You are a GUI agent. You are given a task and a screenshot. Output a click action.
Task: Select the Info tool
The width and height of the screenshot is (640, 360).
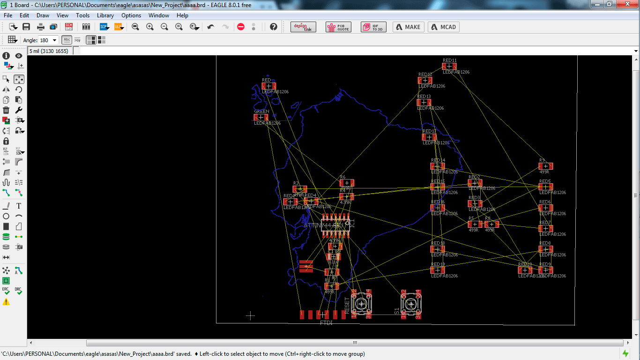pyautogui.click(x=6, y=56)
